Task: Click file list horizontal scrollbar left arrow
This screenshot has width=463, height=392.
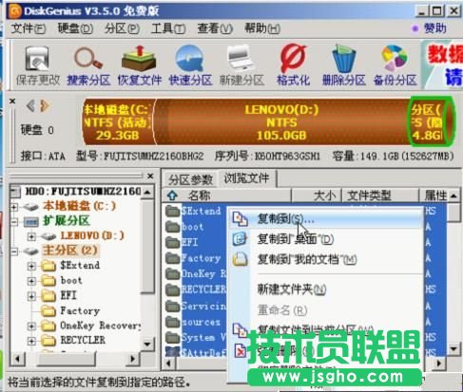Action: 169,364
